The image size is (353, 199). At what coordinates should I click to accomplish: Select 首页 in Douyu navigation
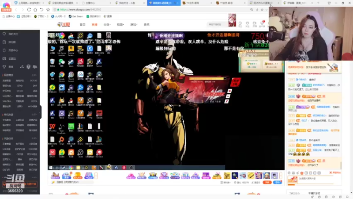83,25
